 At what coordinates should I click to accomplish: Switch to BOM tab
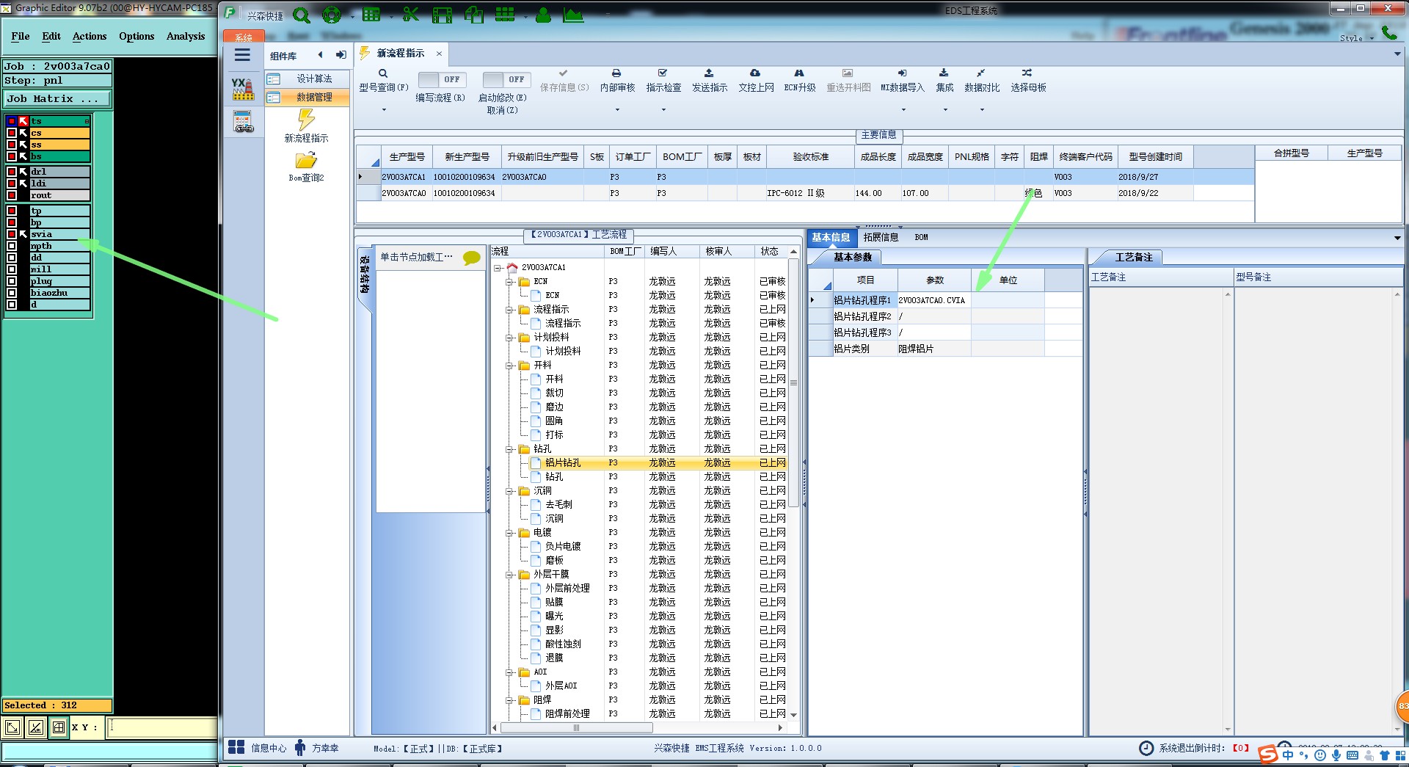click(921, 237)
